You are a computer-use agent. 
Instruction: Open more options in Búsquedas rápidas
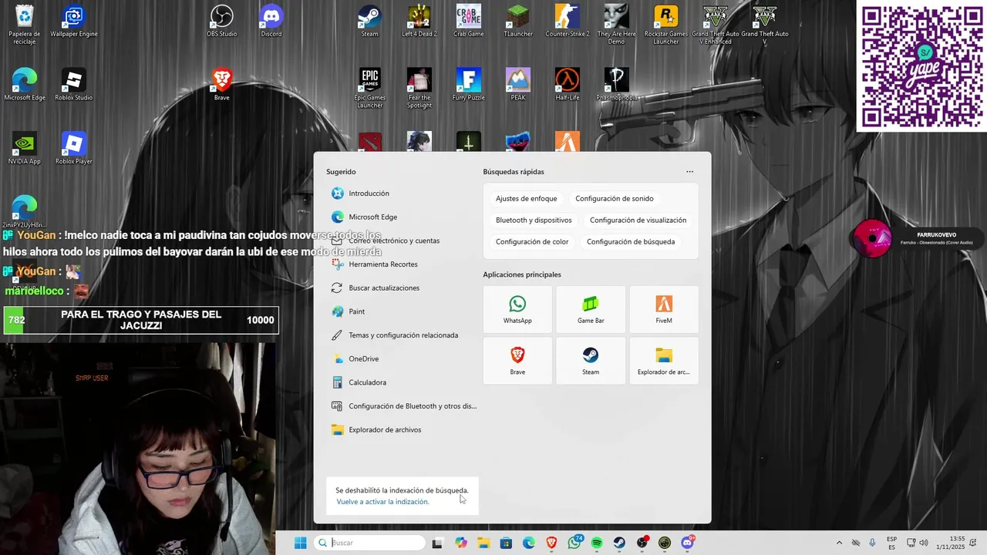click(689, 172)
